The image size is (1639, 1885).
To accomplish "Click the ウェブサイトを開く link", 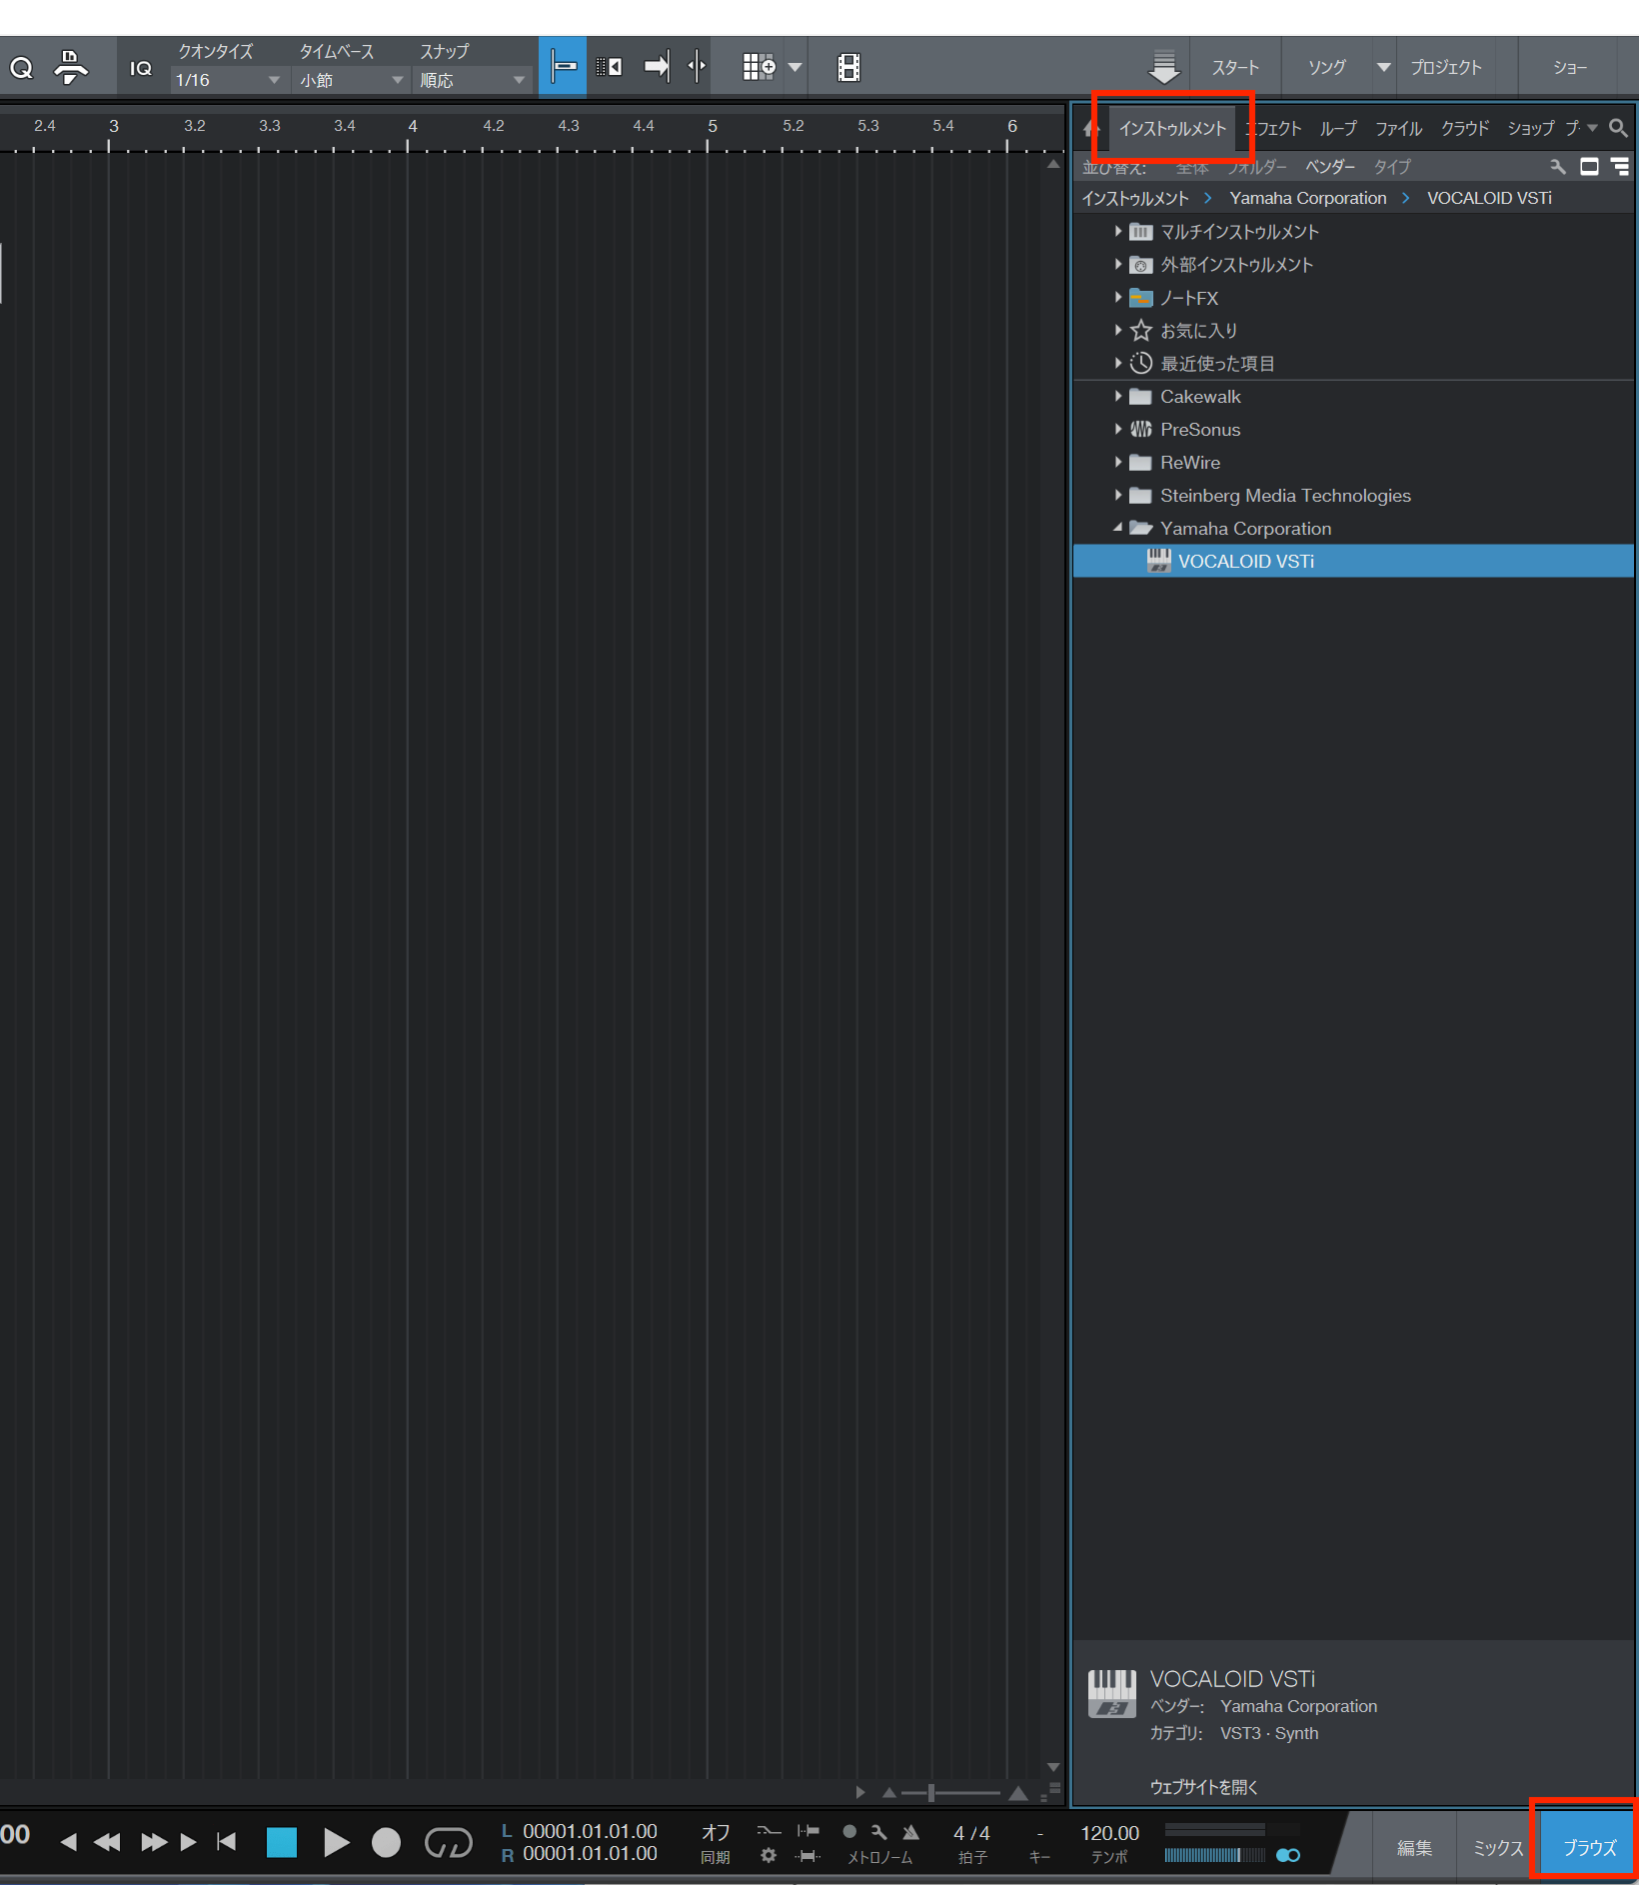I will click(x=1203, y=1788).
